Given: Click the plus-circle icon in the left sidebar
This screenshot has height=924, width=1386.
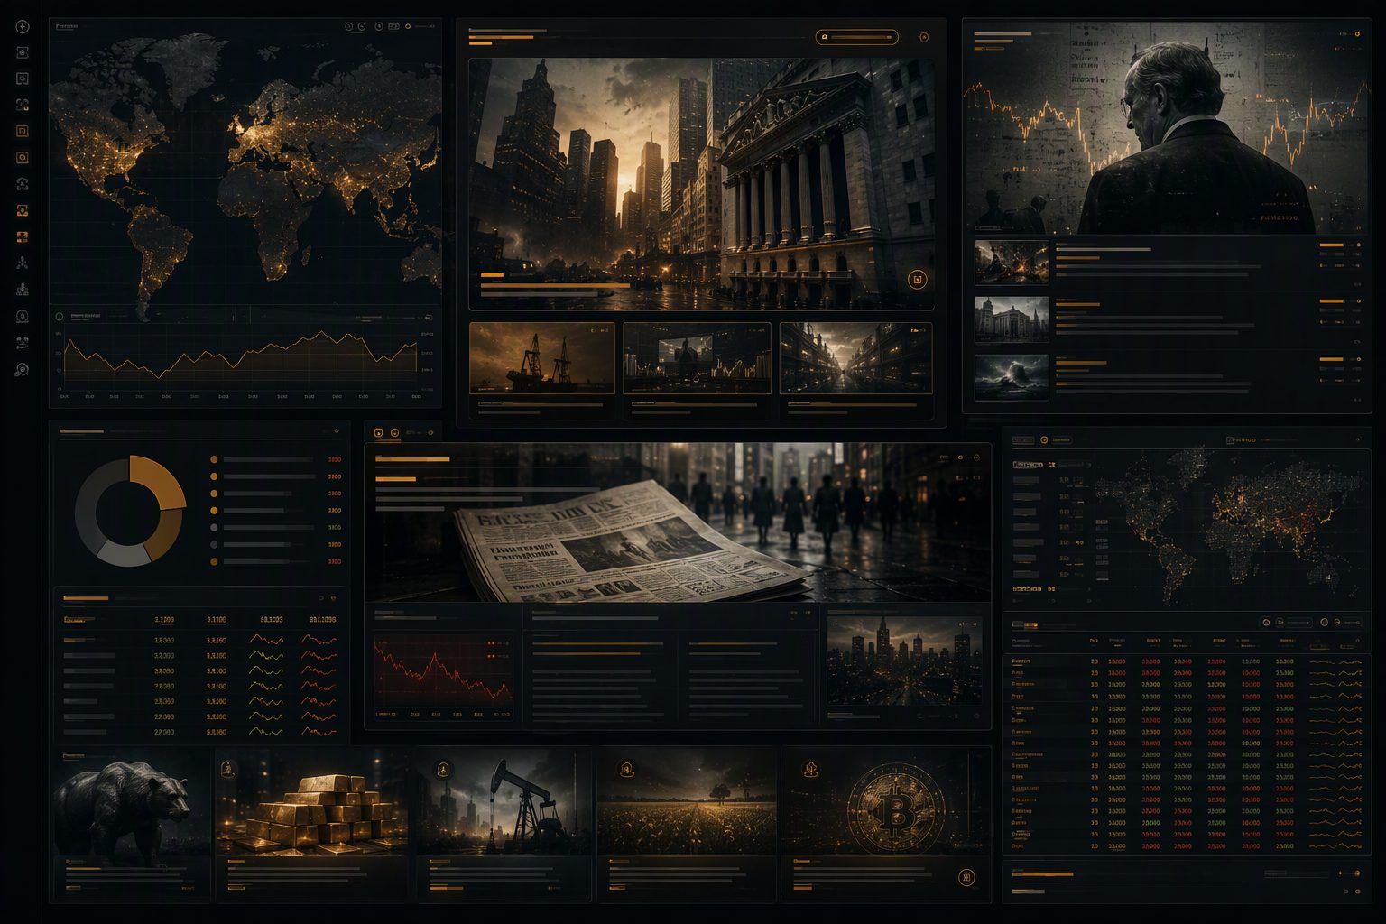Looking at the screenshot, I should (x=23, y=27).
